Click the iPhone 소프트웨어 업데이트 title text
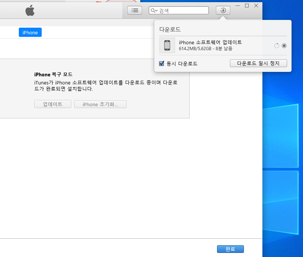The width and height of the screenshot is (303, 257). tap(210, 42)
